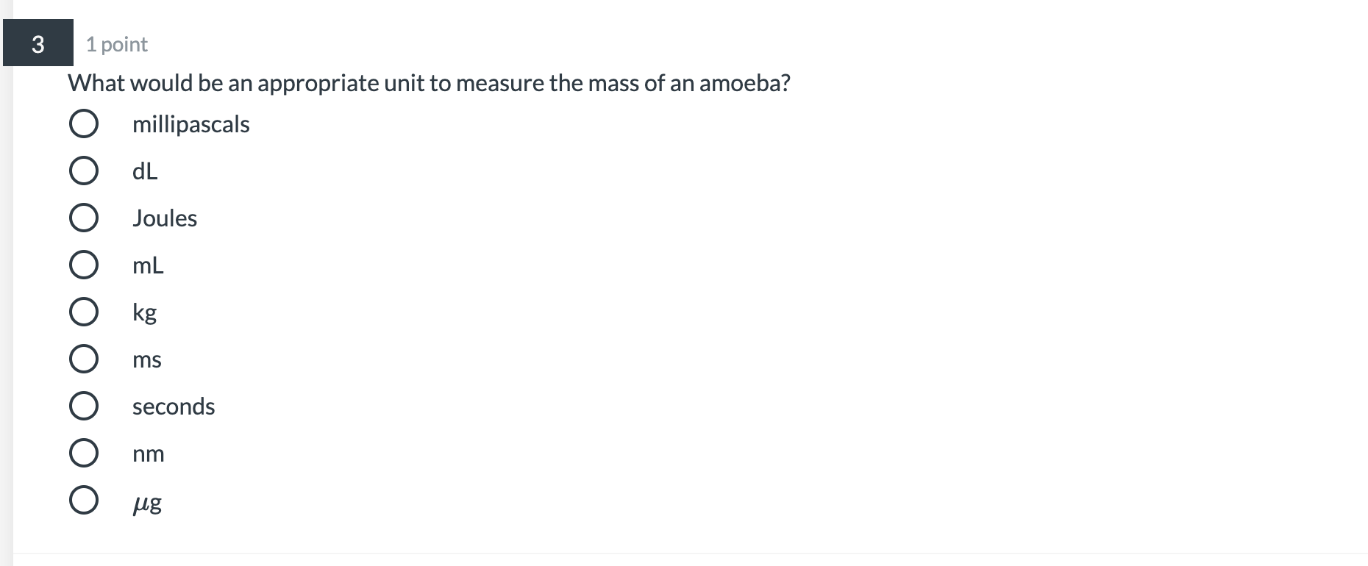
Task: Click the mL answer label
Action: [147, 265]
